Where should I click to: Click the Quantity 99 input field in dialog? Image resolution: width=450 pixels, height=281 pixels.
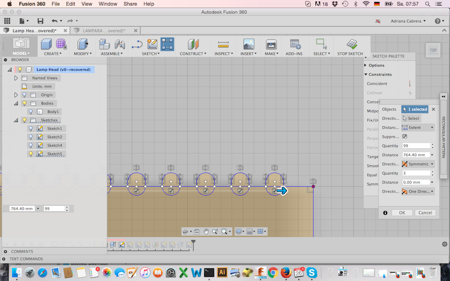(x=416, y=146)
